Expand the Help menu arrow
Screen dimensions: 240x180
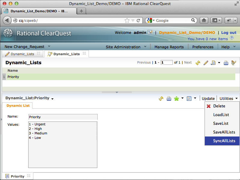tap(235, 46)
